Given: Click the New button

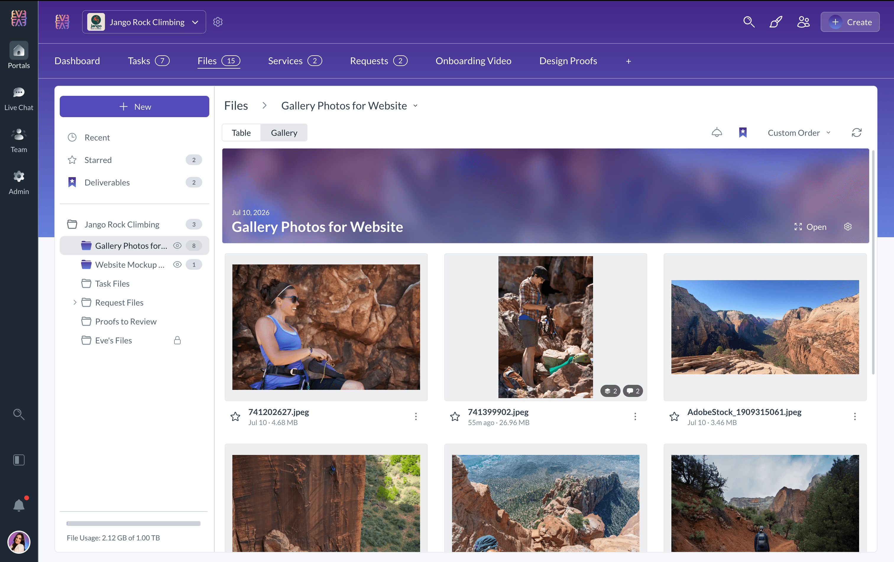Looking at the screenshot, I should pyautogui.click(x=135, y=106).
